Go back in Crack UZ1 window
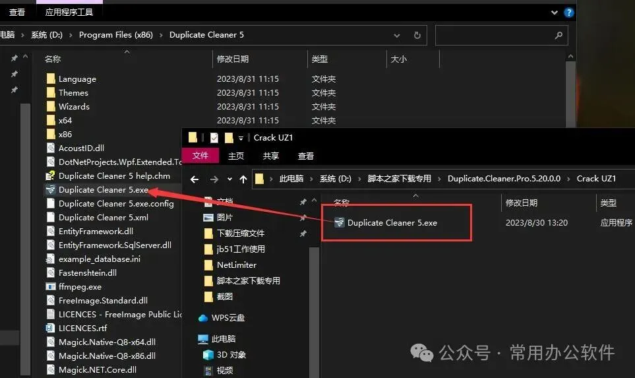 tap(195, 179)
